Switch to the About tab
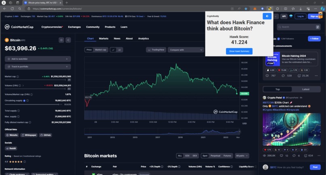The width and height of the screenshot is (326, 175). pos(129,38)
